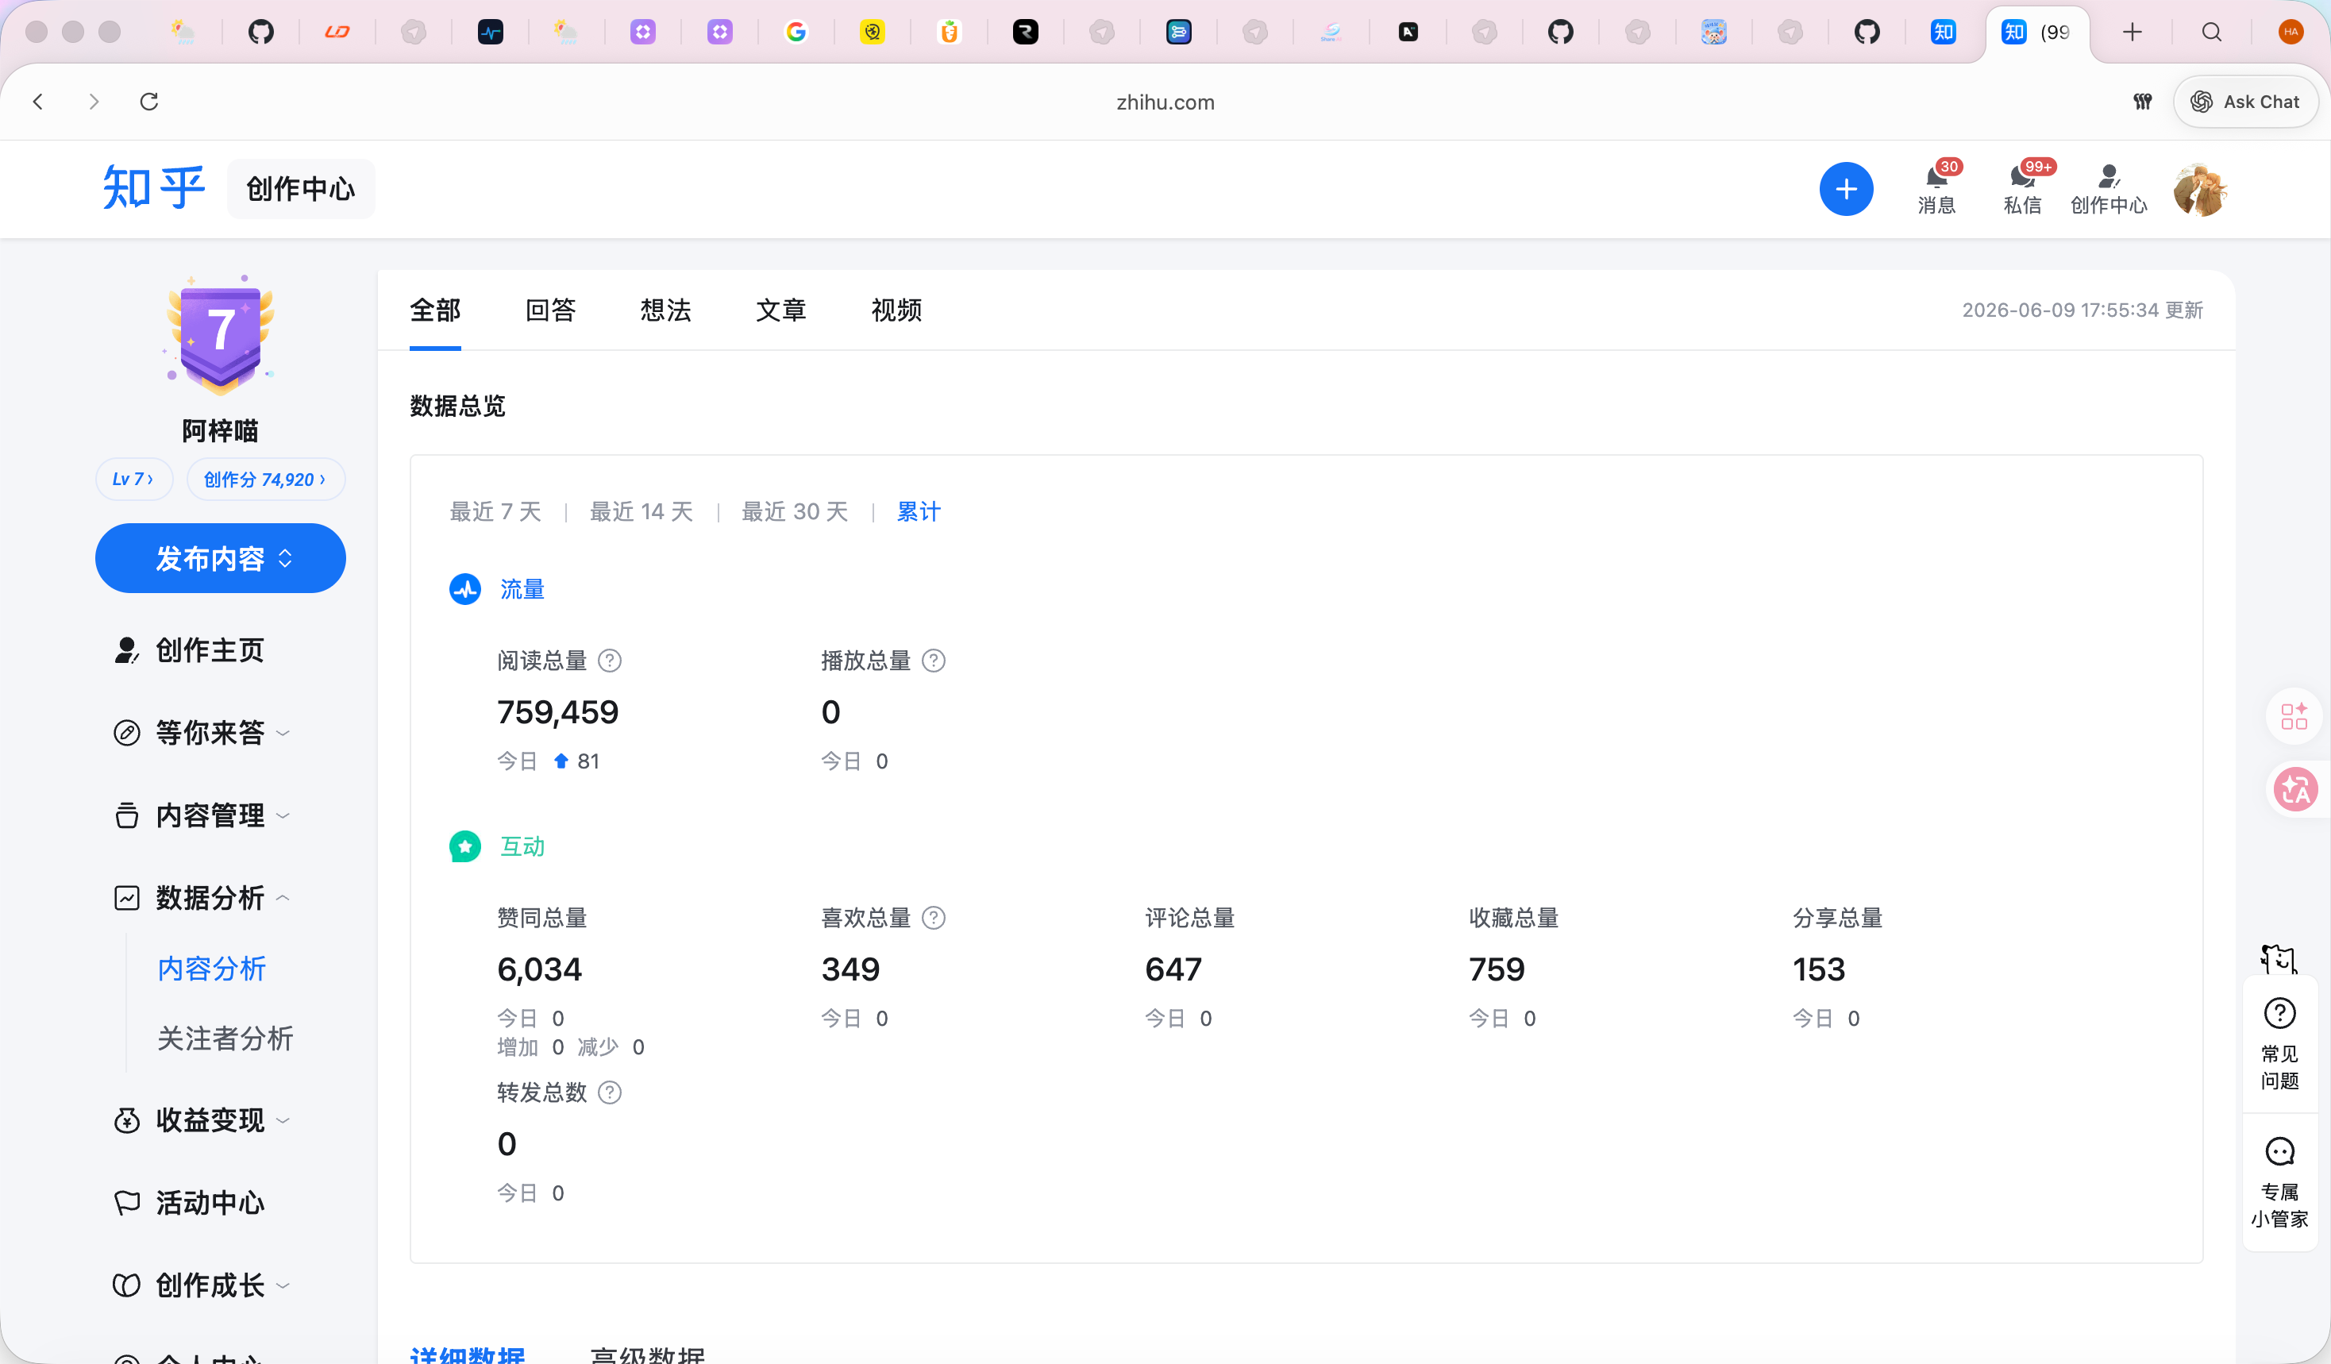Click the pink translate floating icon
2331x1364 pixels.
(x=2296, y=790)
